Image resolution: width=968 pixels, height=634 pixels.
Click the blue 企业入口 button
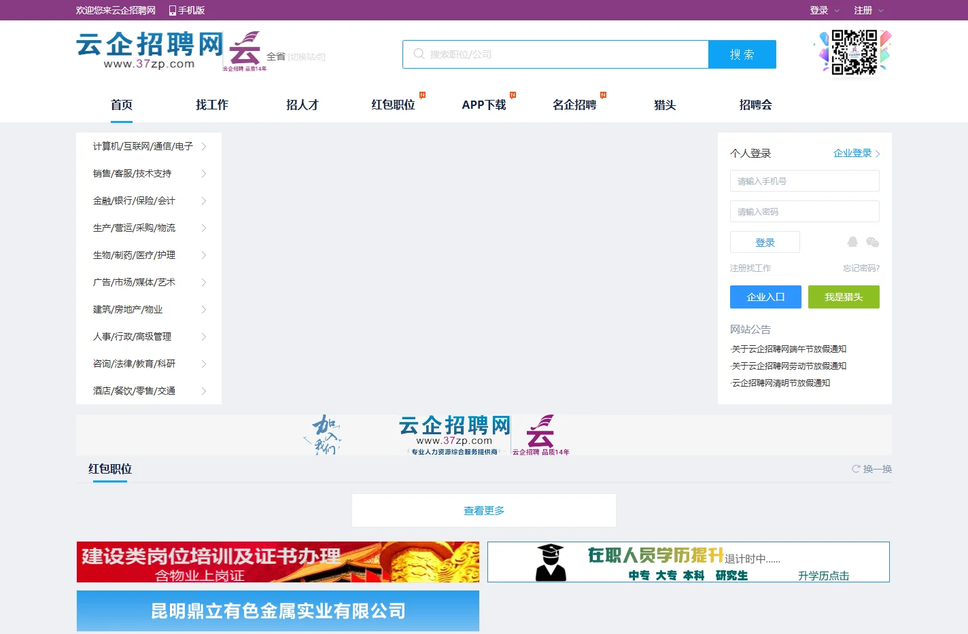coord(765,297)
